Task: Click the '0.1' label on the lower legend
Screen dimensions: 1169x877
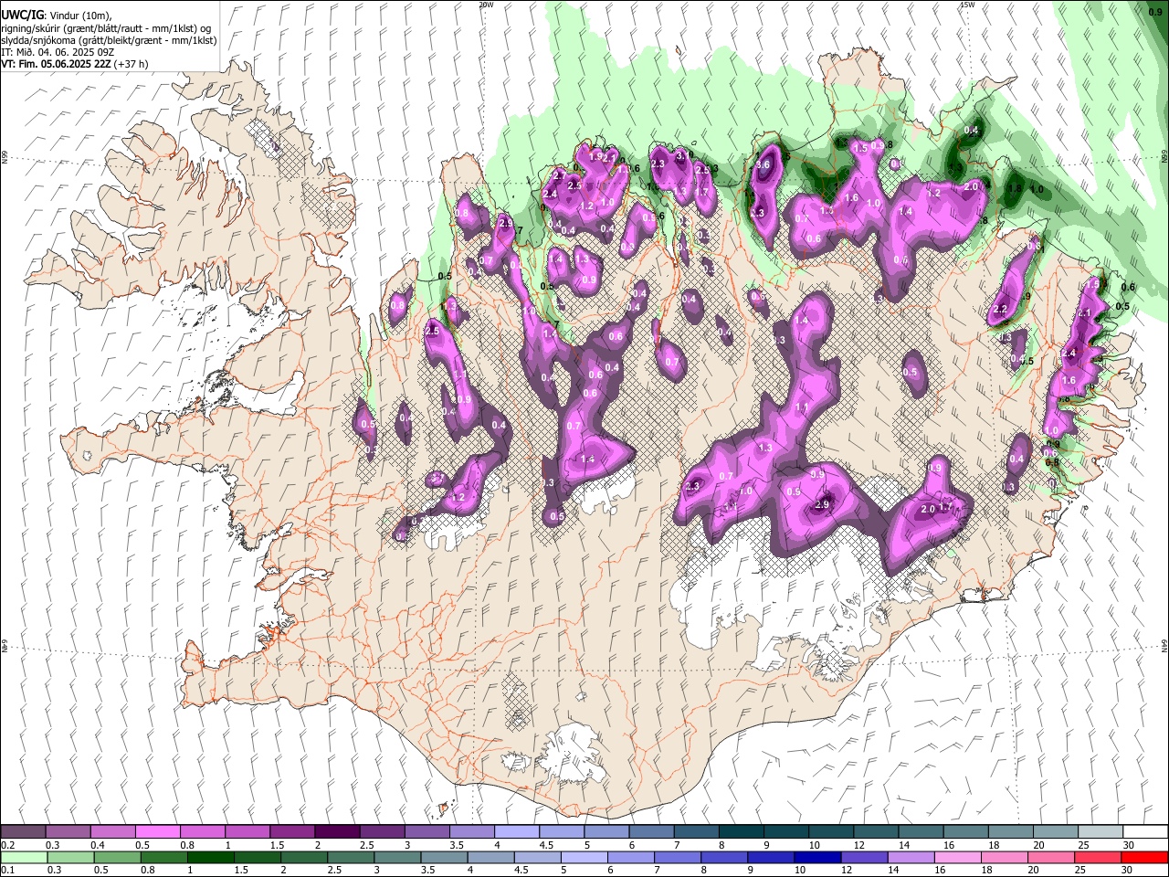Action: click(x=7, y=871)
